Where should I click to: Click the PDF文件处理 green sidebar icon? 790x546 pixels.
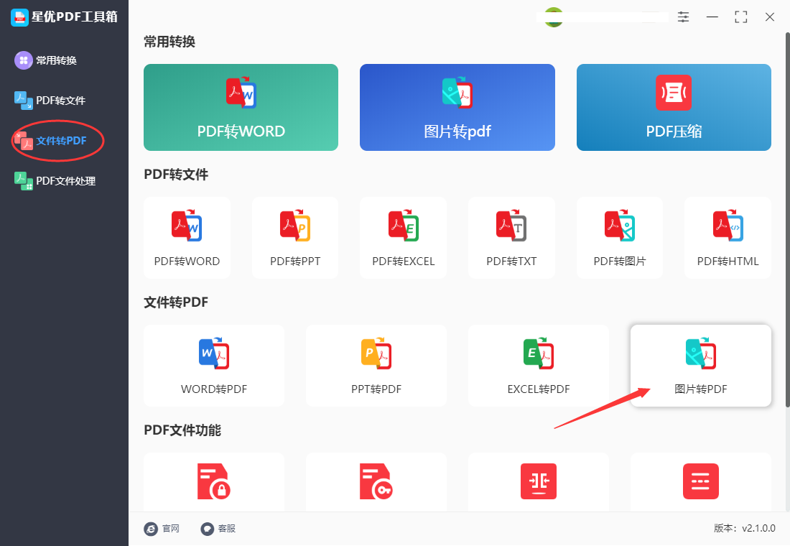23,180
